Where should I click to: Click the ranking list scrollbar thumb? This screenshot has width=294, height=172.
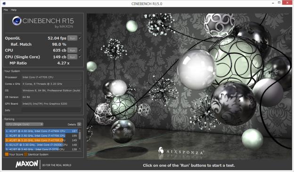pyautogui.click(x=80, y=135)
